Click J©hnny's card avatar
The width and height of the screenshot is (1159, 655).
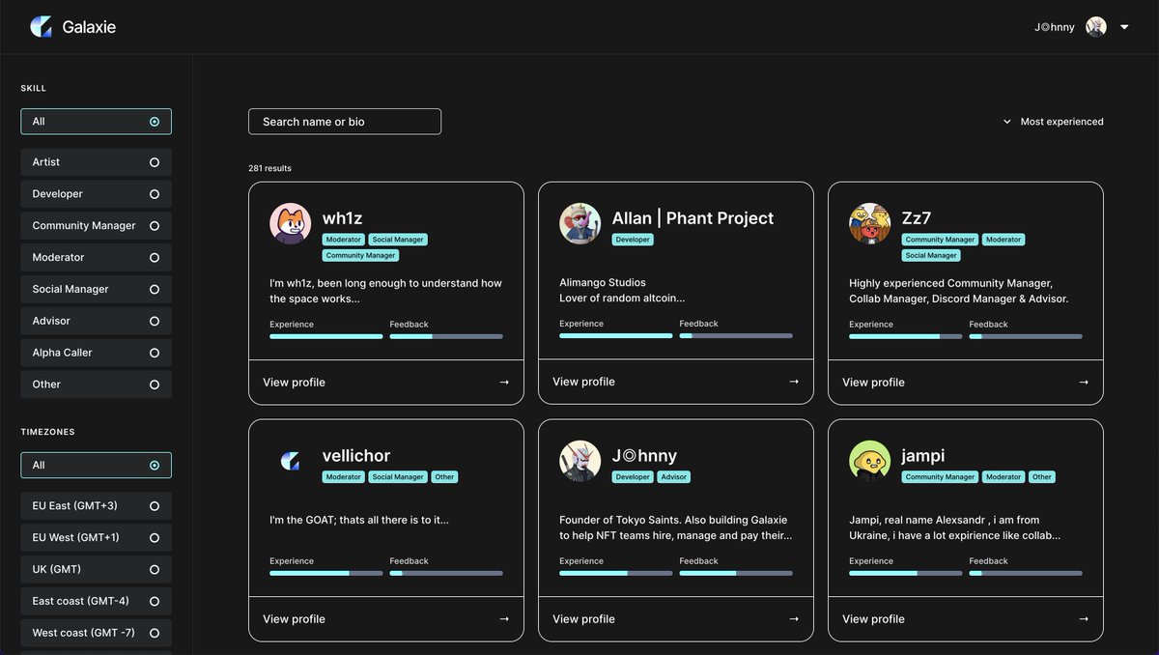tap(579, 461)
